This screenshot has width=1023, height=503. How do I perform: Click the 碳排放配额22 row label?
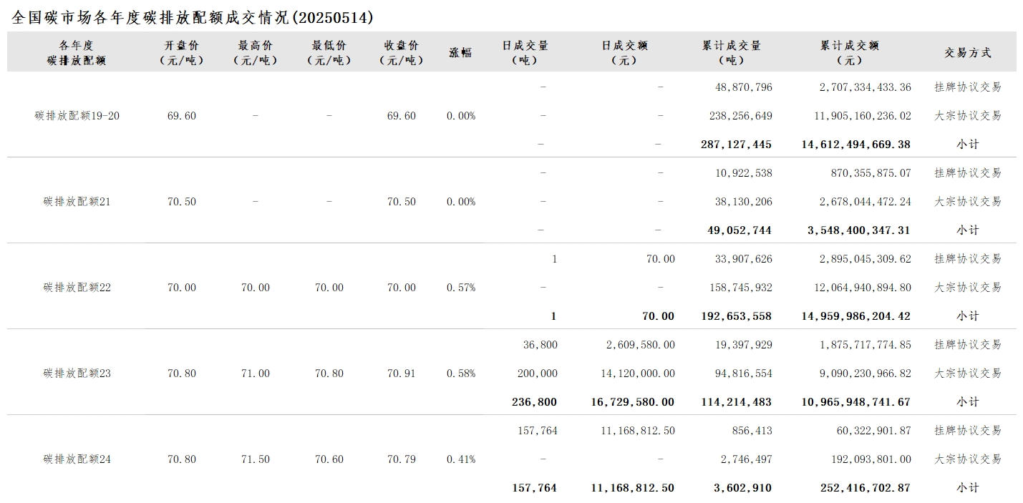tap(77, 288)
